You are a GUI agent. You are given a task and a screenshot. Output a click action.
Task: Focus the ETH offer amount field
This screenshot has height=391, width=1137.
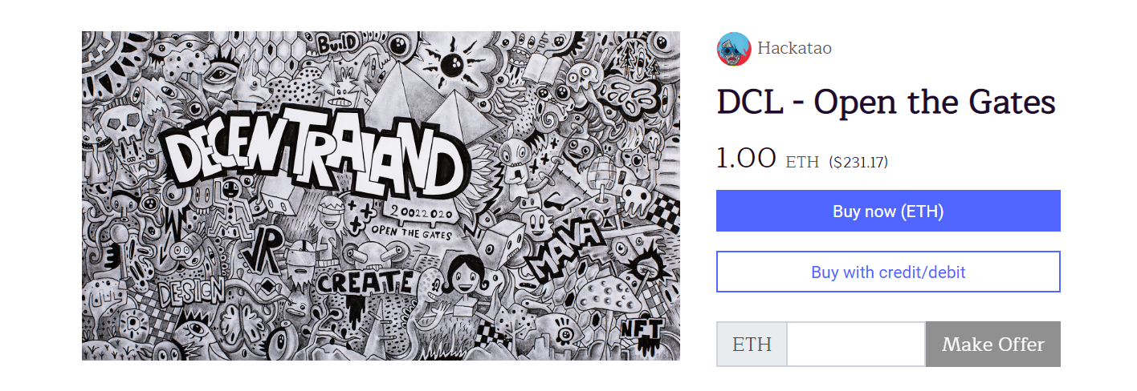point(856,345)
